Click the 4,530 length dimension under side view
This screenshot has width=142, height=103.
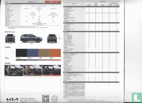click(x=31, y=44)
